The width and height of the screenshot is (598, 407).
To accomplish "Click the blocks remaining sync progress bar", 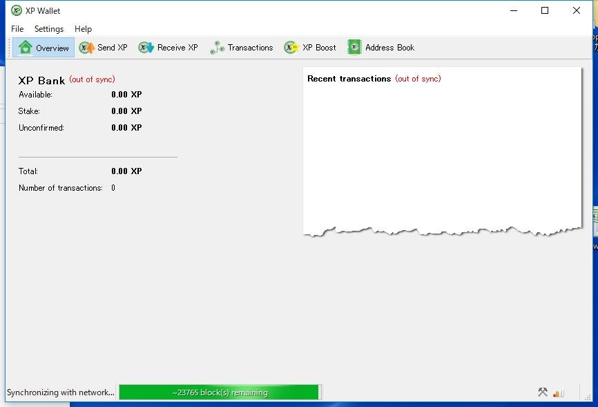I will click(x=220, y=392).
